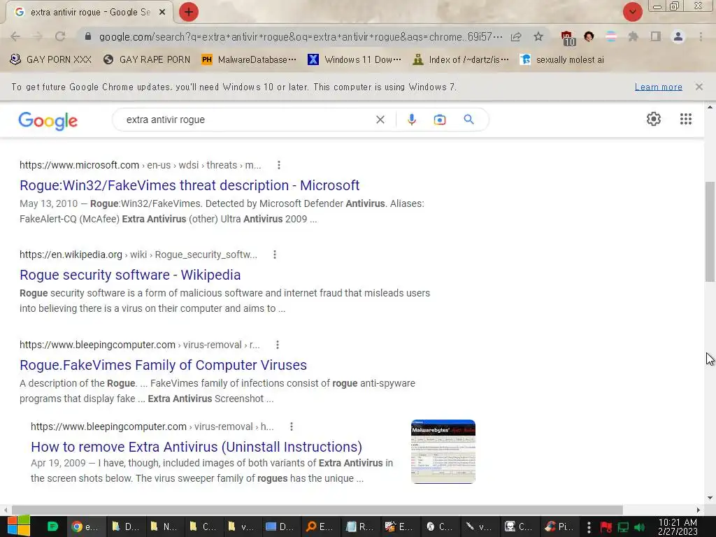Viewport: 716px width, 537px height.
Task: Click Learn more about Chrome updates
Action: 659,87
